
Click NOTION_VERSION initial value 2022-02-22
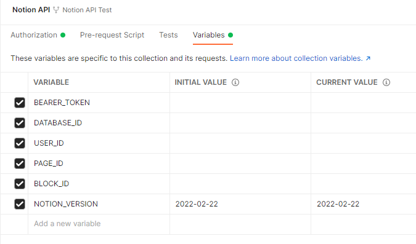197,204
